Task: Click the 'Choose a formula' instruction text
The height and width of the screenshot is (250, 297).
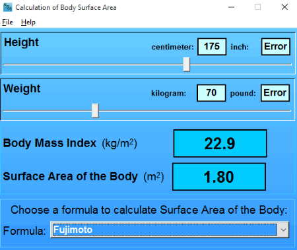Action: point(149,210)
